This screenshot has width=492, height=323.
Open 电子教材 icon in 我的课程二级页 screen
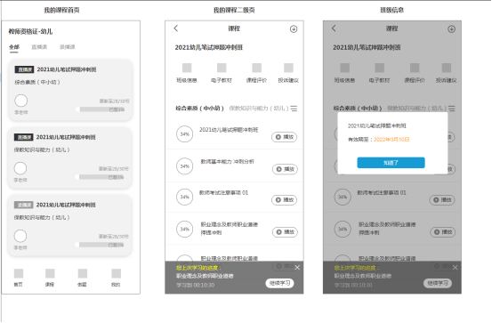point(222,68)
